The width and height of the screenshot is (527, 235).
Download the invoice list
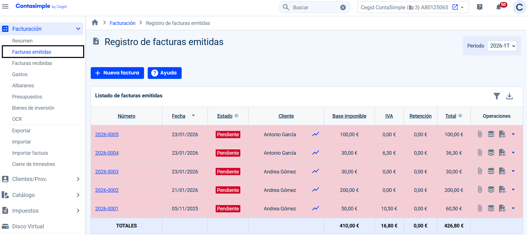tap(509, 96)
